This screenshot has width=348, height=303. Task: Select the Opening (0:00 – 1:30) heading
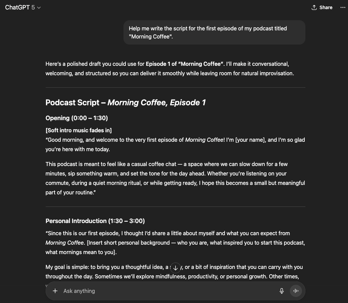point(76,118)
